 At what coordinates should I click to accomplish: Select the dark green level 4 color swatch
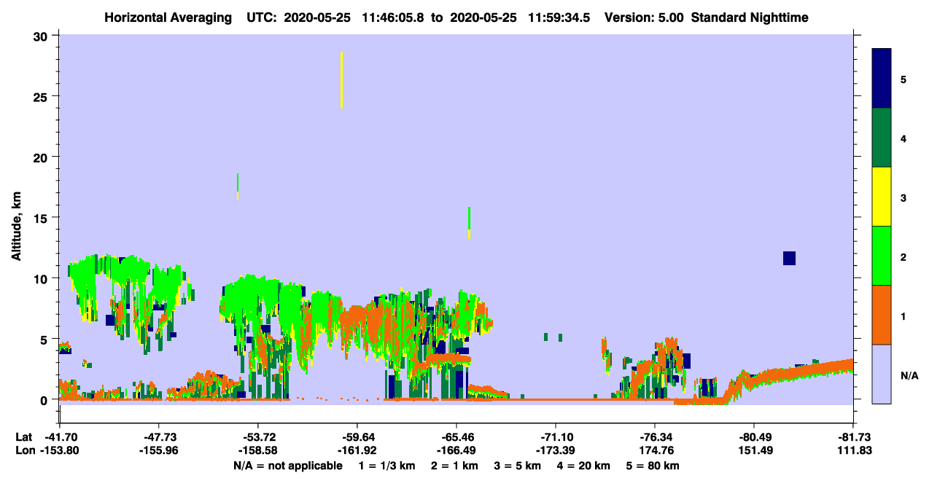(x=882, y=138)
